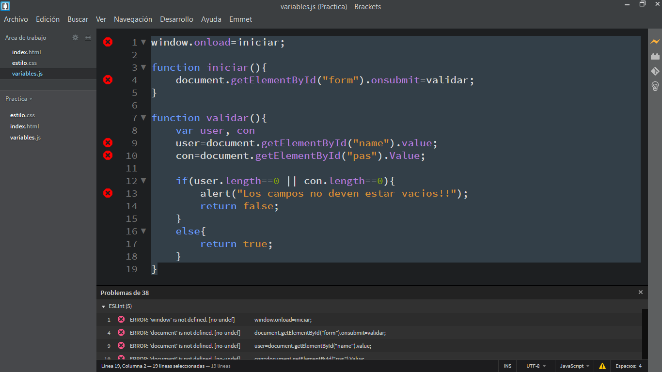
Task: Open the UTF-8 encoding dropdown
Action: 536,366
